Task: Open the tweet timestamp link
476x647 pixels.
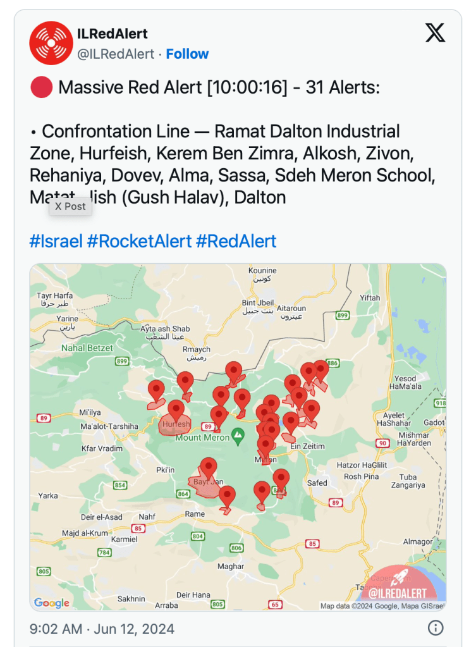Action: pyautogui.click(x=102, y=629)
